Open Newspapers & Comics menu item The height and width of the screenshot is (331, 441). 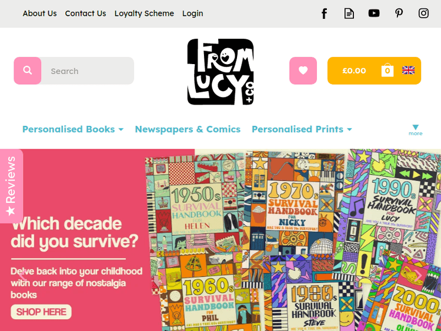click(188, 129)
